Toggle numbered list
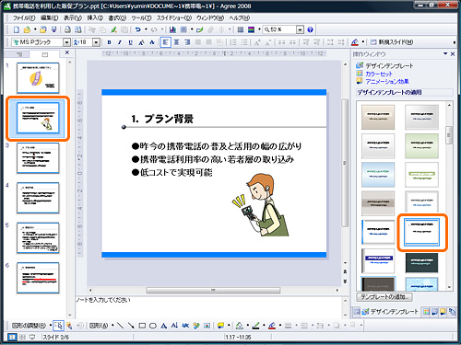Screen dimensions: 461x345 coord(233,42)
